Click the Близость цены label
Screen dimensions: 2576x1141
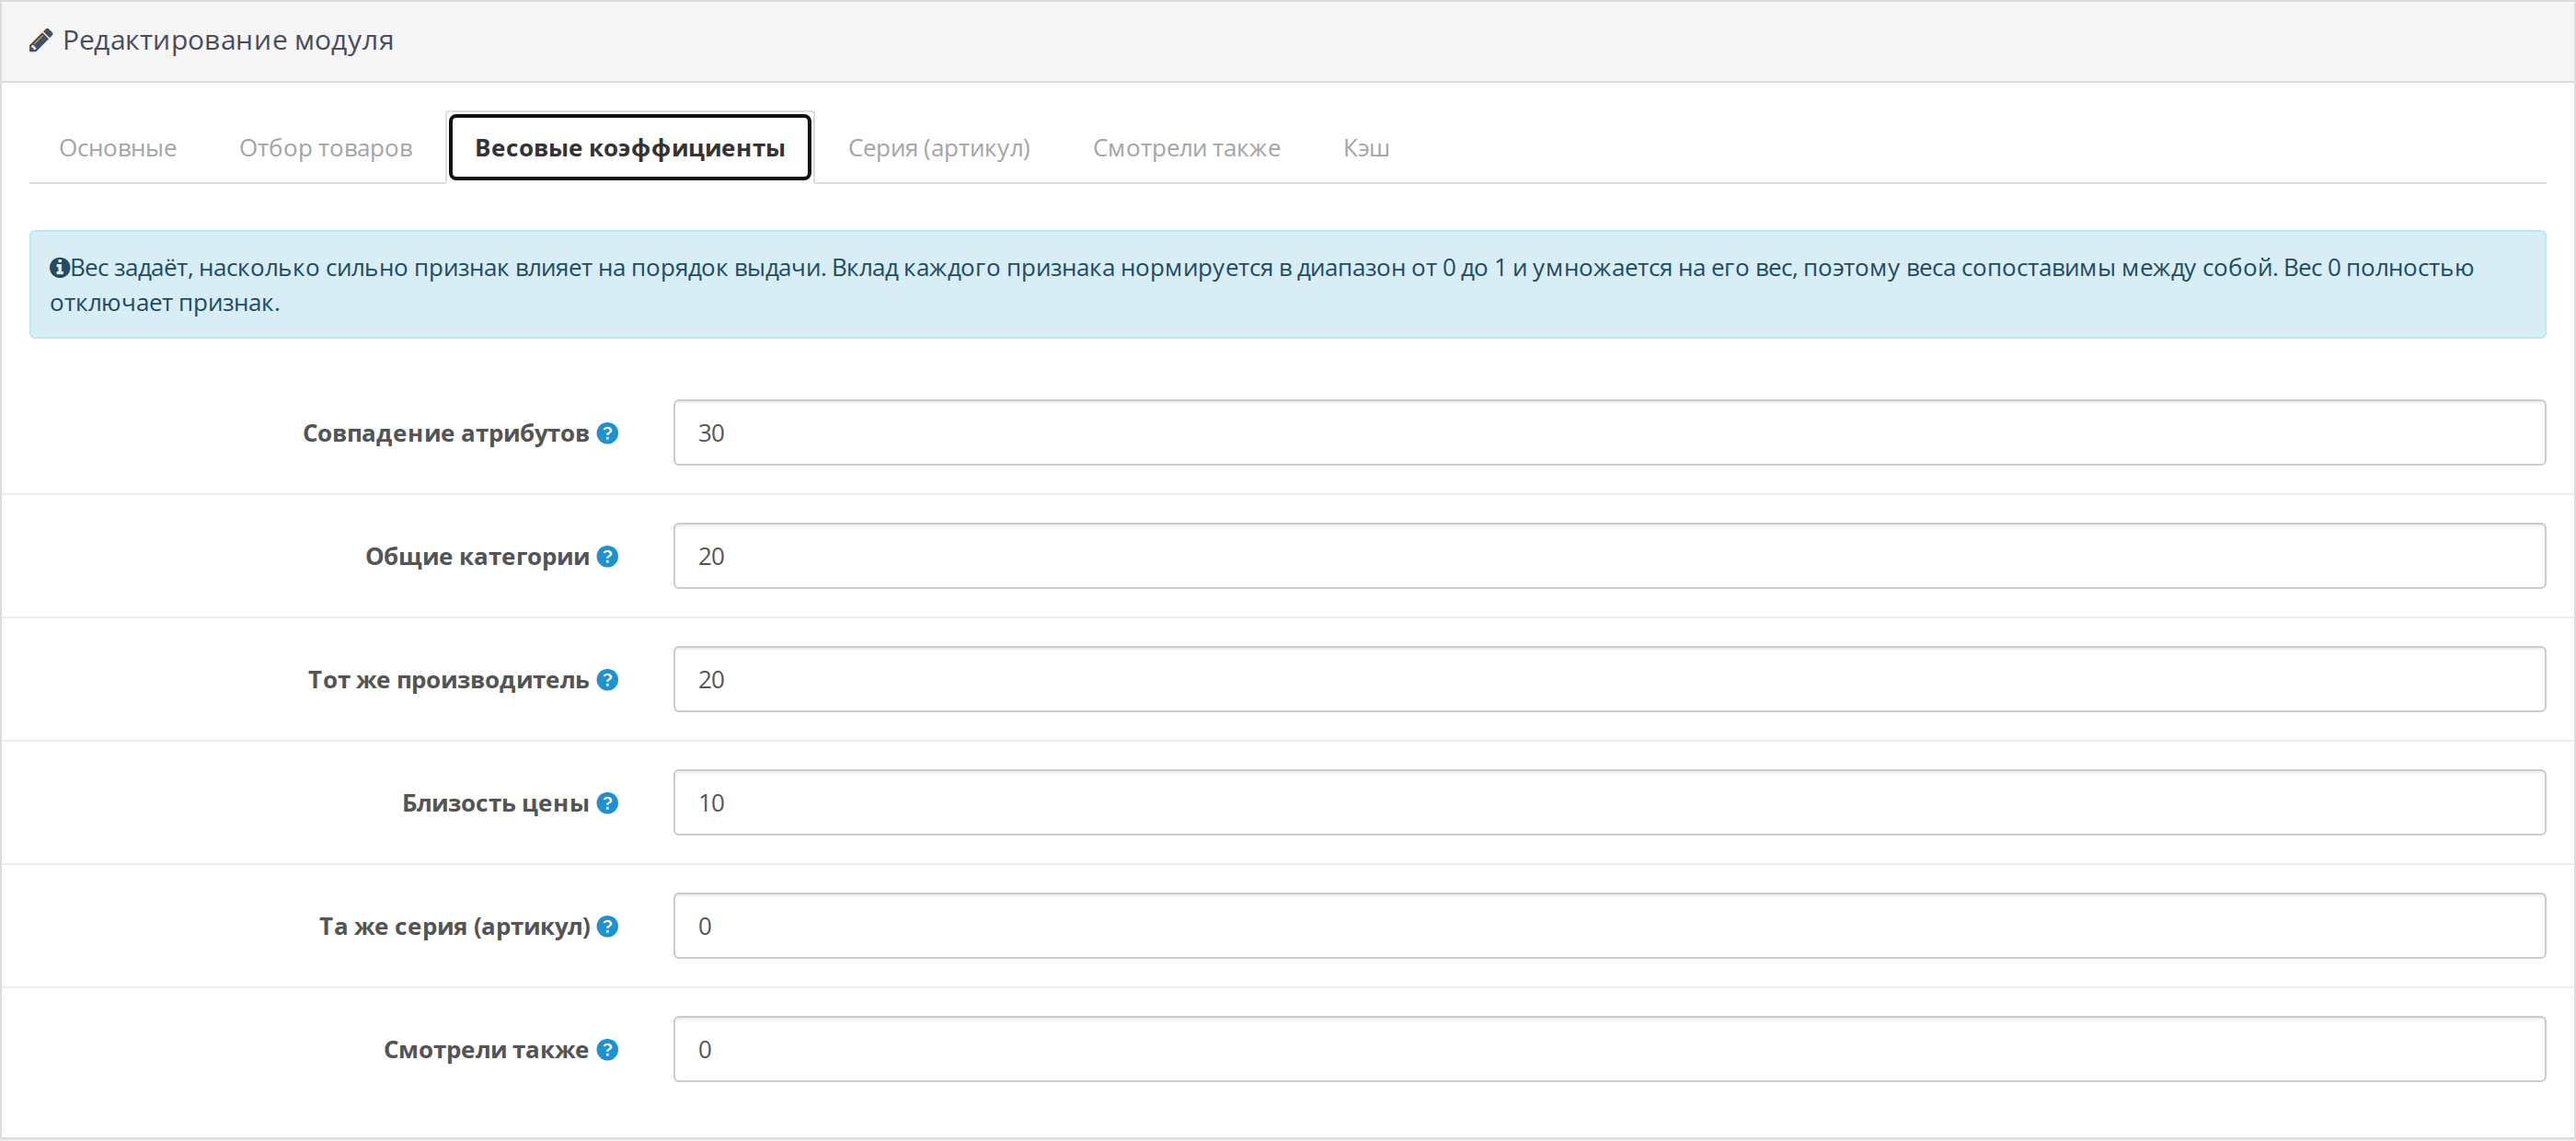pos(495,803)
